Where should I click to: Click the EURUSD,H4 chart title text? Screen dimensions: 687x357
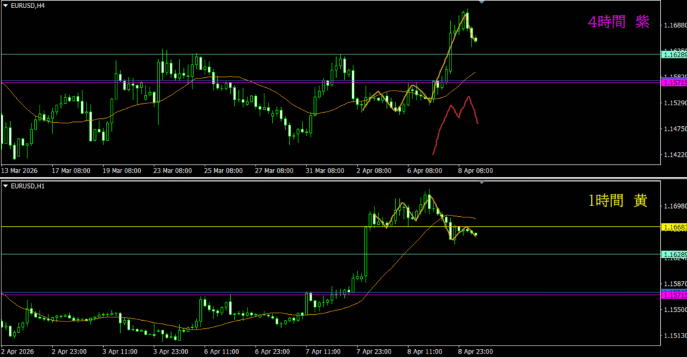27,5
